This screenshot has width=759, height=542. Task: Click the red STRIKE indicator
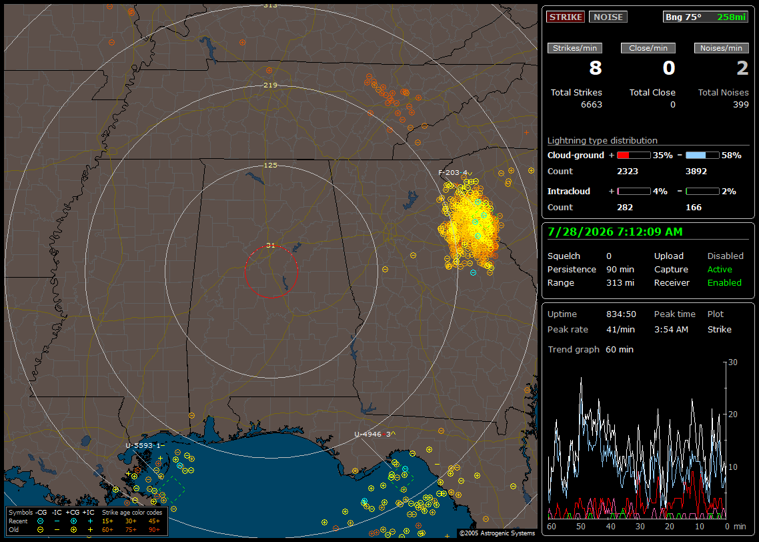click(x=566, y=17)
